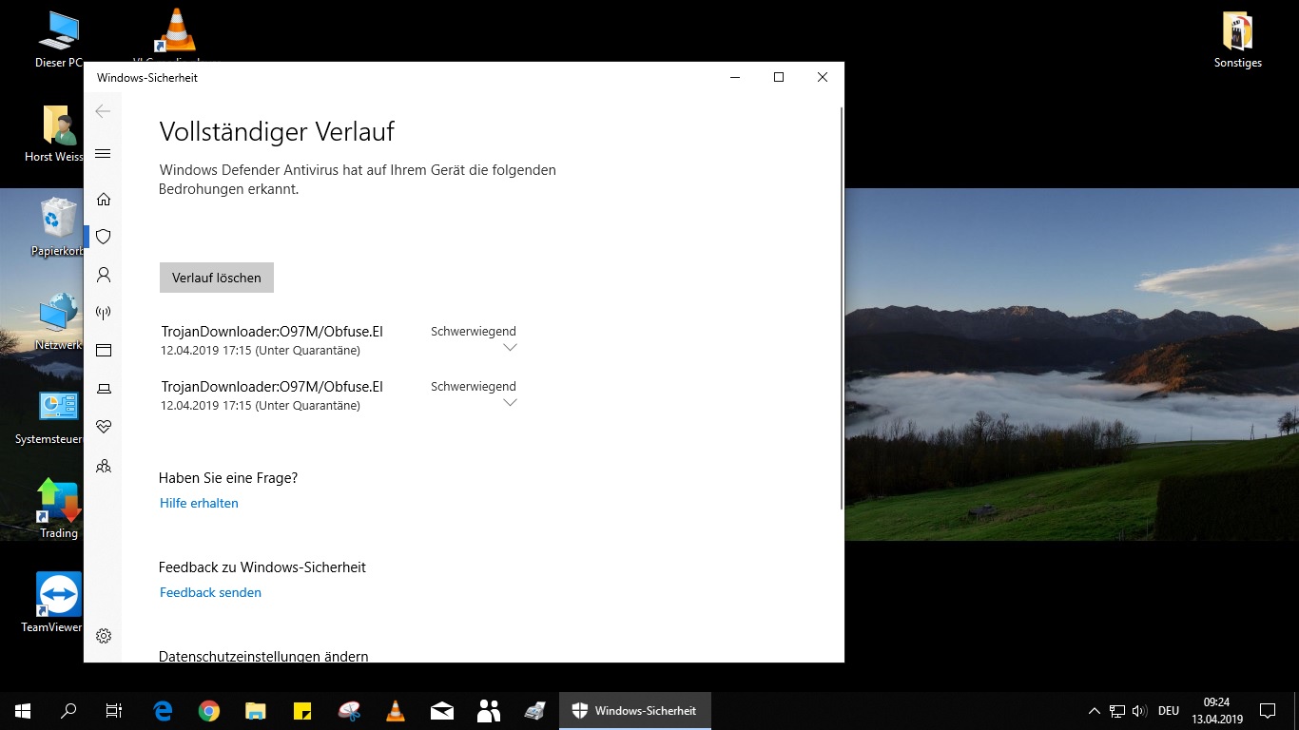Viewport: 1299px width, 730px height.
Task: Open the network icon in system tray
Action: [x=1117, y=710]
